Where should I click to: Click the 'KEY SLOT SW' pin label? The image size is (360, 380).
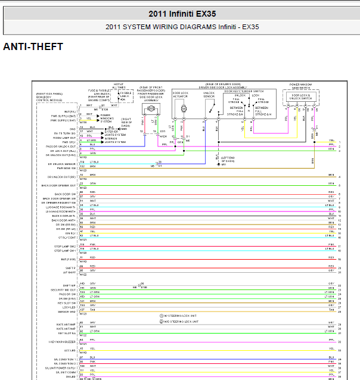pyautogui.click(x=67, y=303)
